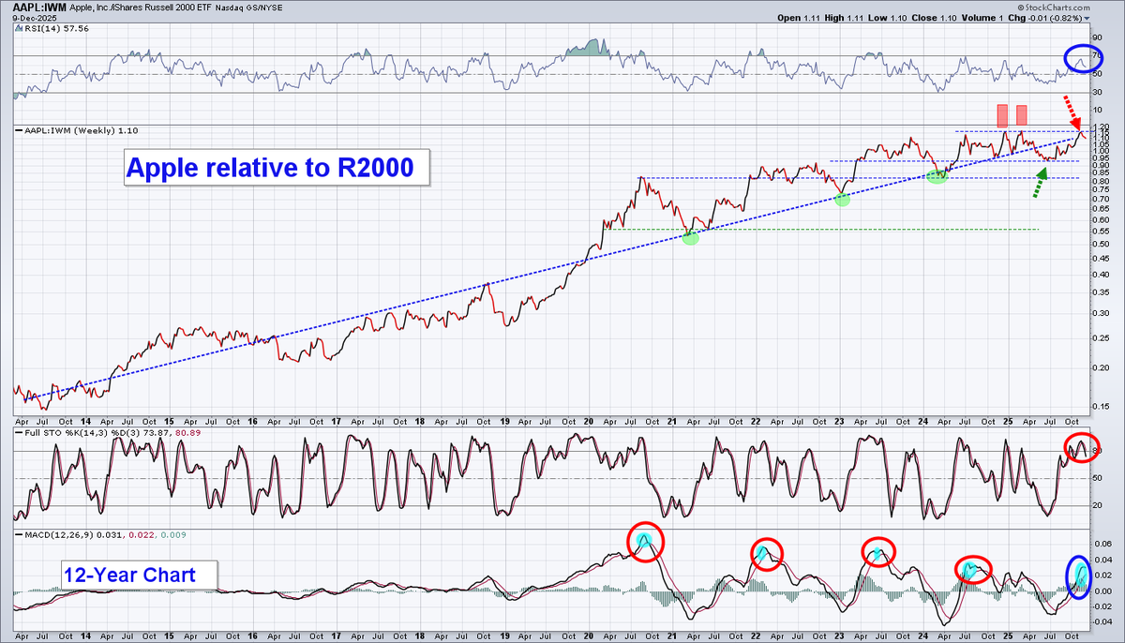
Task: Click year 14 on the date axis beneath MACD
Action: [x=87, y=636]
